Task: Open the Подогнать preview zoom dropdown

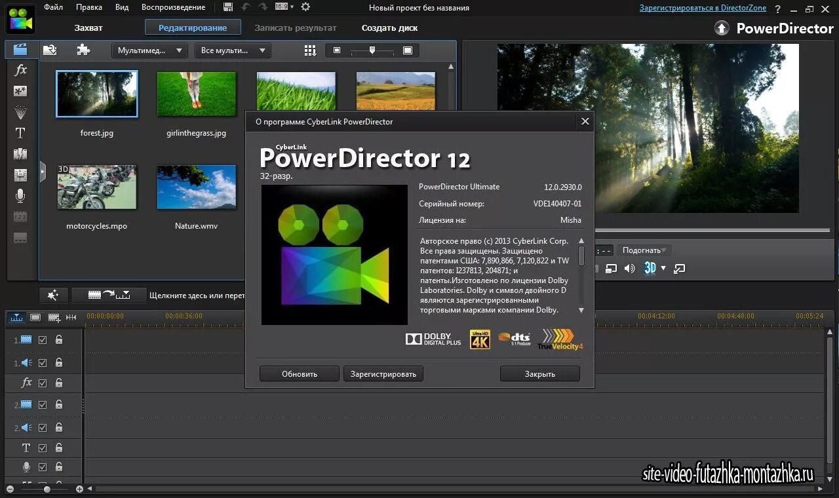Action: [x=644, y=250]
